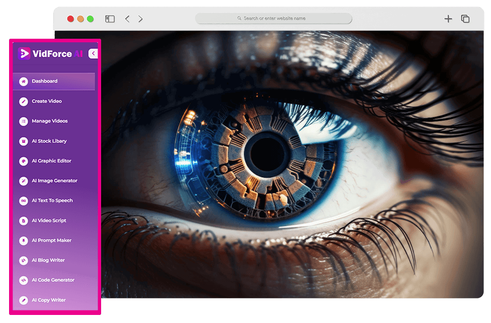
Task: Select Create Video in the sidebar
Action: 47,101
